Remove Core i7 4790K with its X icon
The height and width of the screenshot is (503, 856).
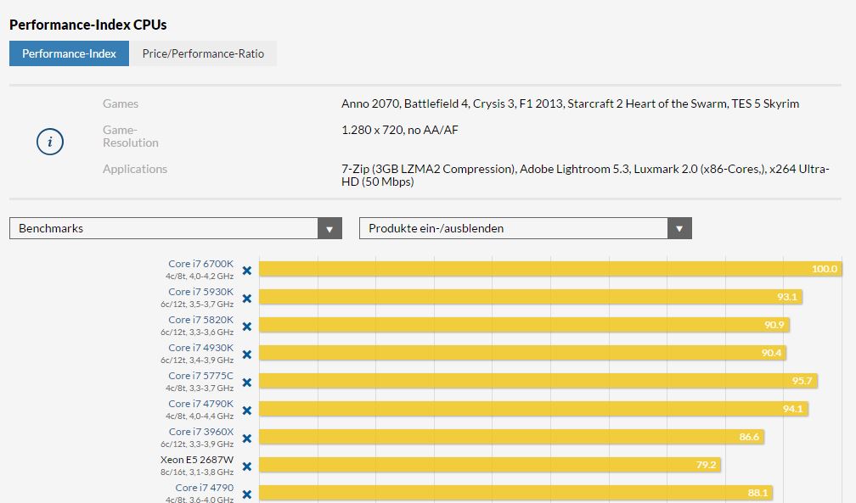tap(247, 411)
